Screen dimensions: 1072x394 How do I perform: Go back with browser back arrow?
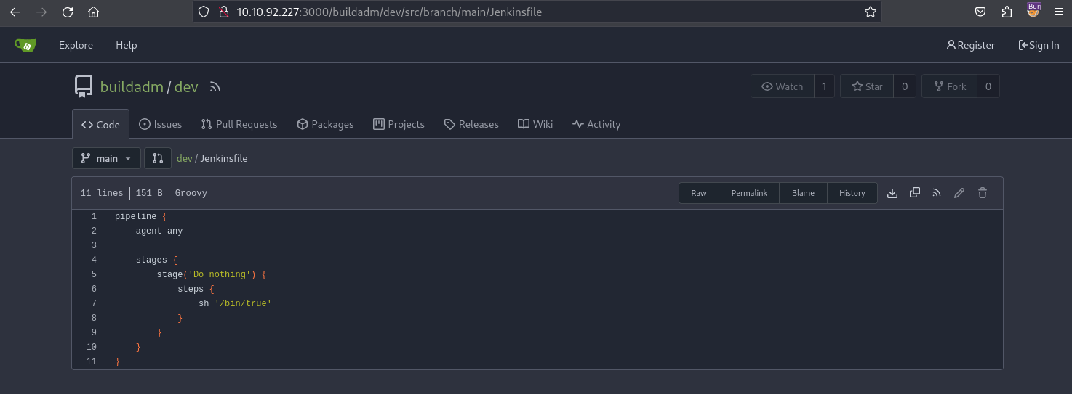click(15, 12)
